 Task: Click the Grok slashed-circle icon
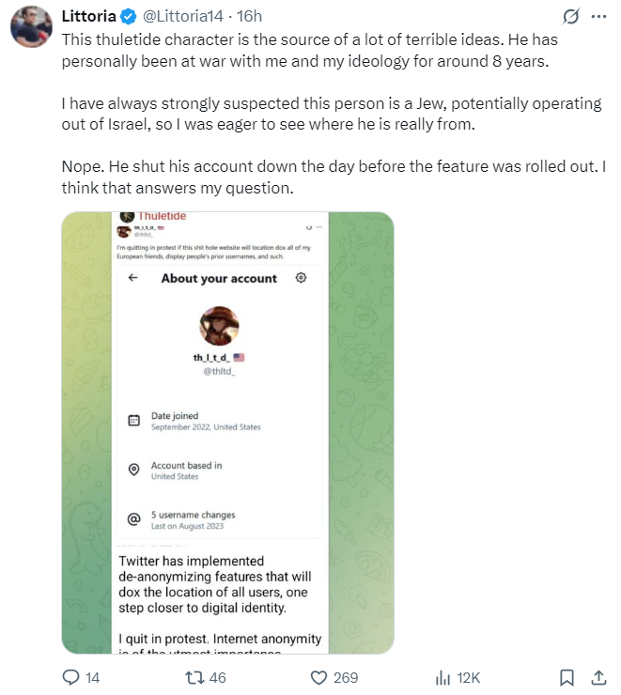(x=570, y=16)
